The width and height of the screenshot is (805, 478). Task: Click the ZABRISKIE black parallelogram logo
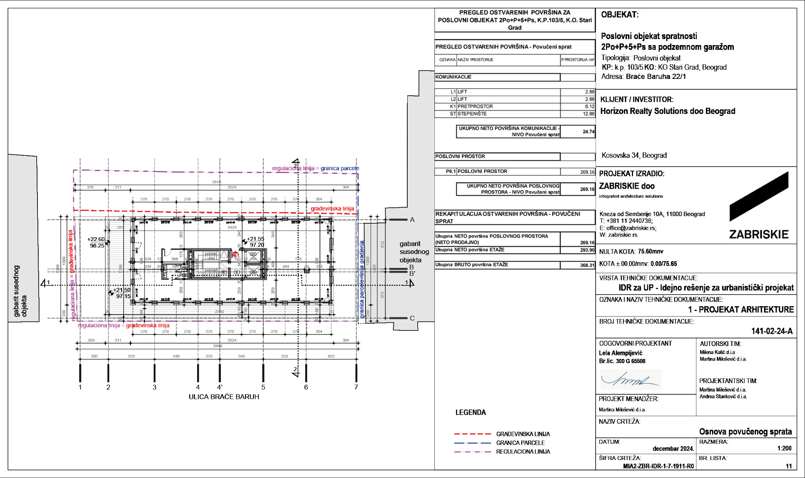click(x=759, y=196)
